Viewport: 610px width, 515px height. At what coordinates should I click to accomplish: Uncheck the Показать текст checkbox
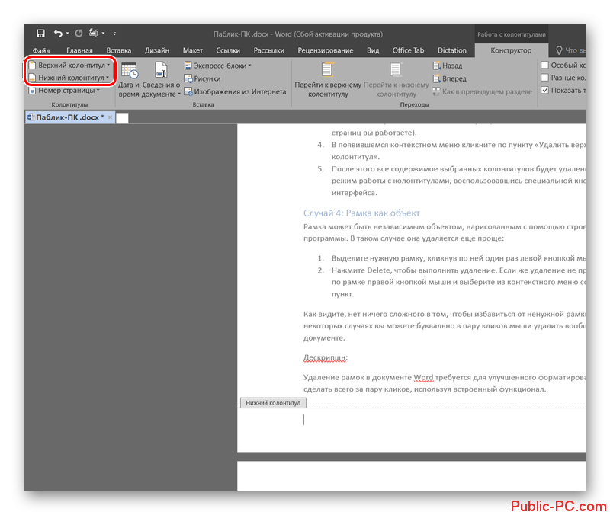545,90
